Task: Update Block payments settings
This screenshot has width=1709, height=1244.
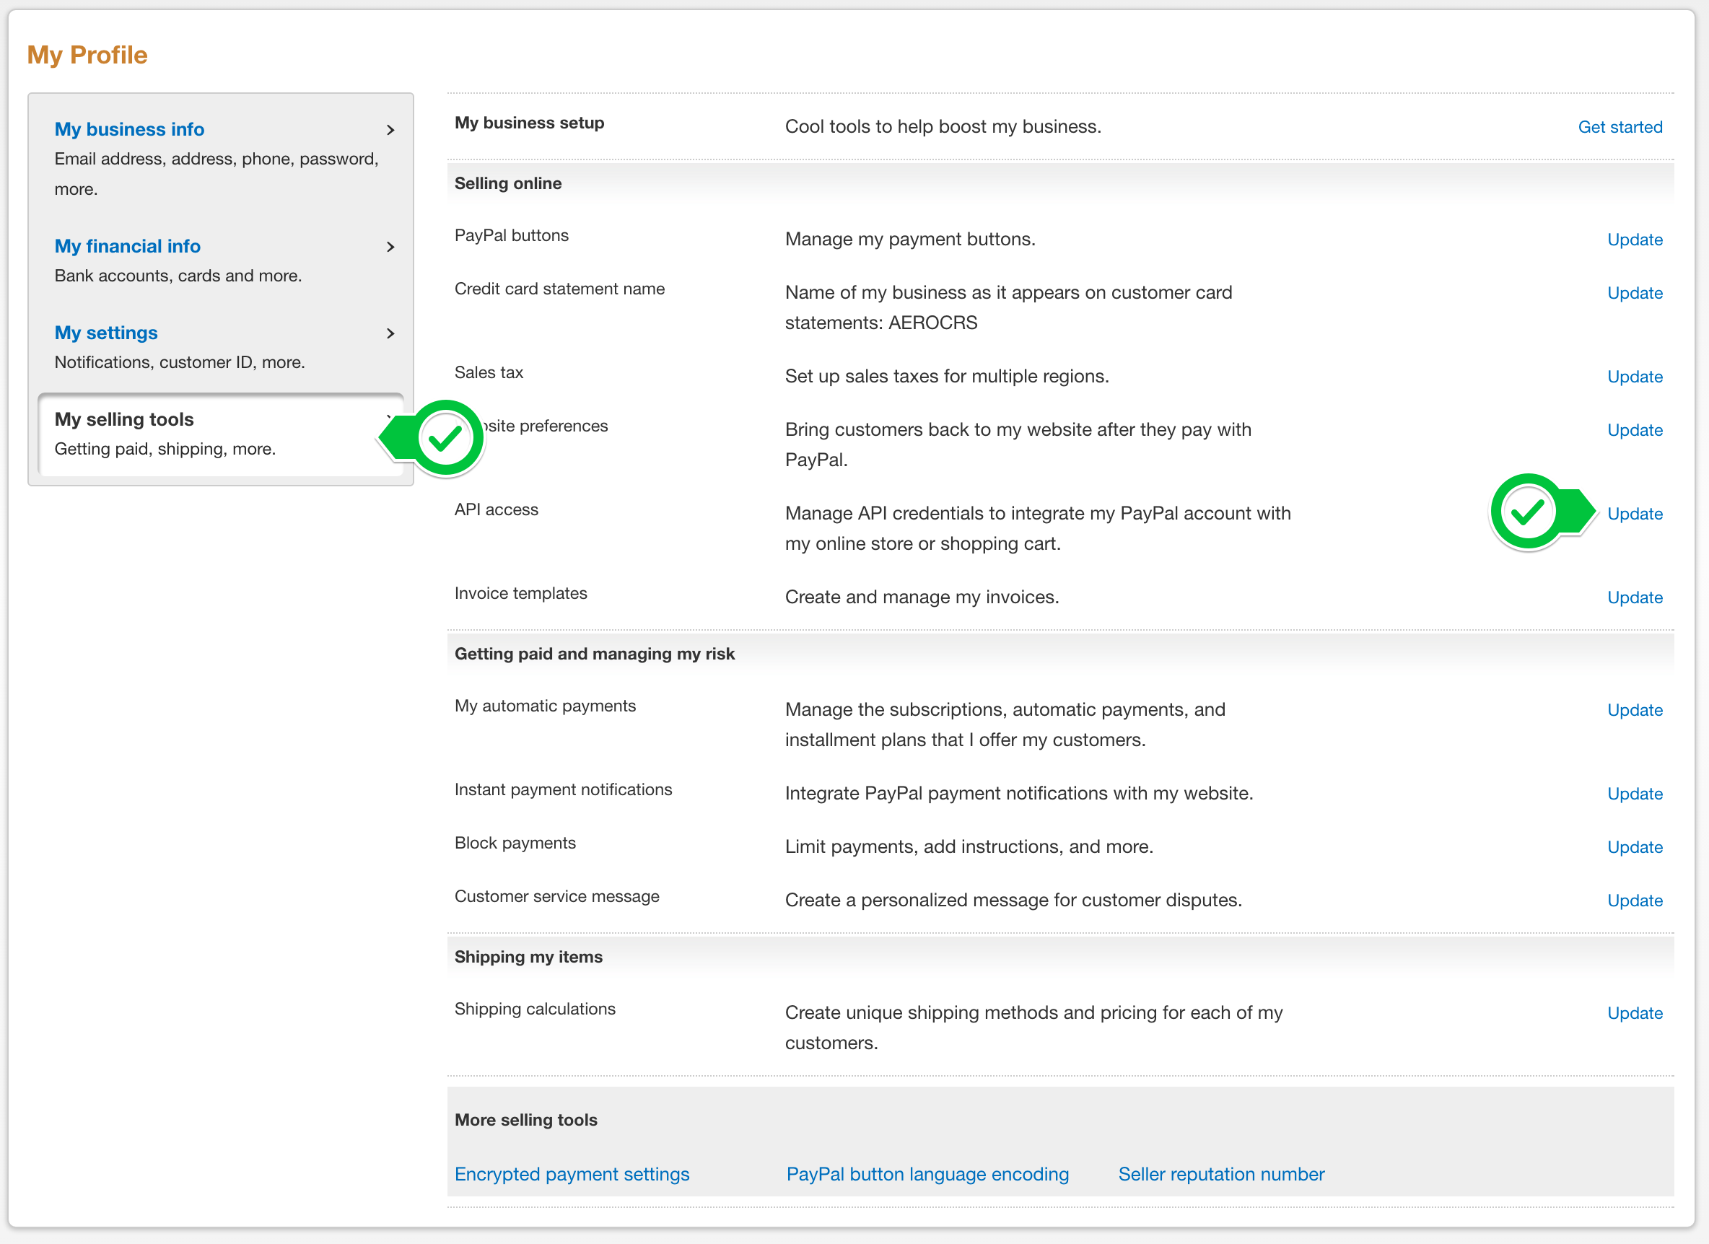Action: click(1635, 847)
